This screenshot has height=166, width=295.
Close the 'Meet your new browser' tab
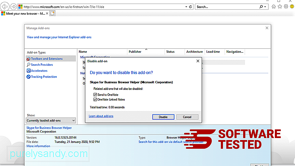pos(47,14)
